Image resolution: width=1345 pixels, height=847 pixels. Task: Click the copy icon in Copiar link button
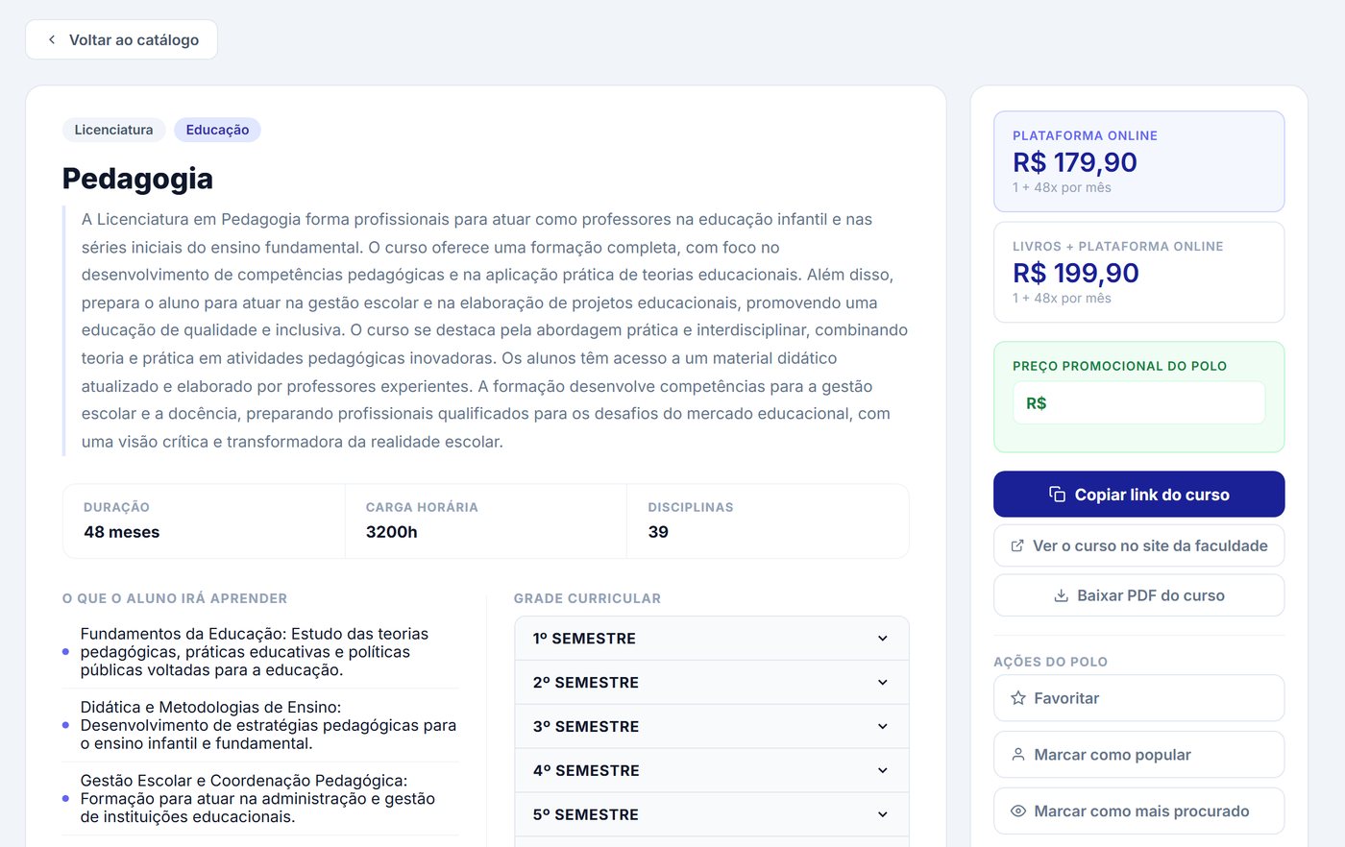coord(1057,495)
